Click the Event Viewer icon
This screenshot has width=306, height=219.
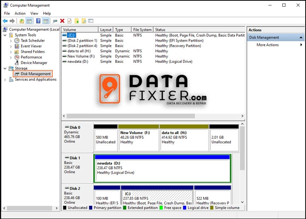tap(17, 46)
